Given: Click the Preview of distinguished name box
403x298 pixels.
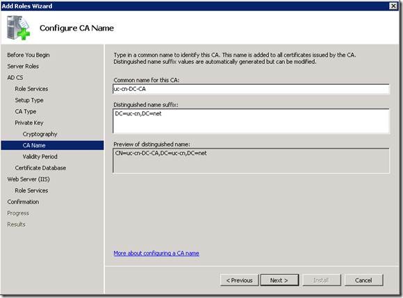Looking at the screenshot, I should coord(251,160).
